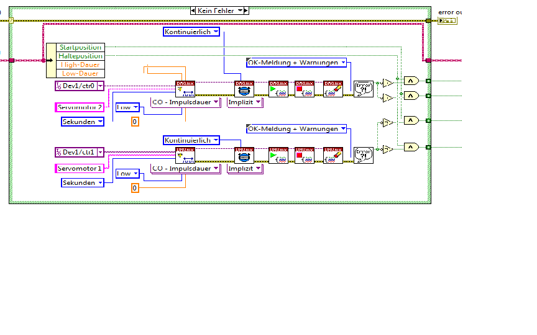Go to next case with the right arrow

click(x=246, y=11)
